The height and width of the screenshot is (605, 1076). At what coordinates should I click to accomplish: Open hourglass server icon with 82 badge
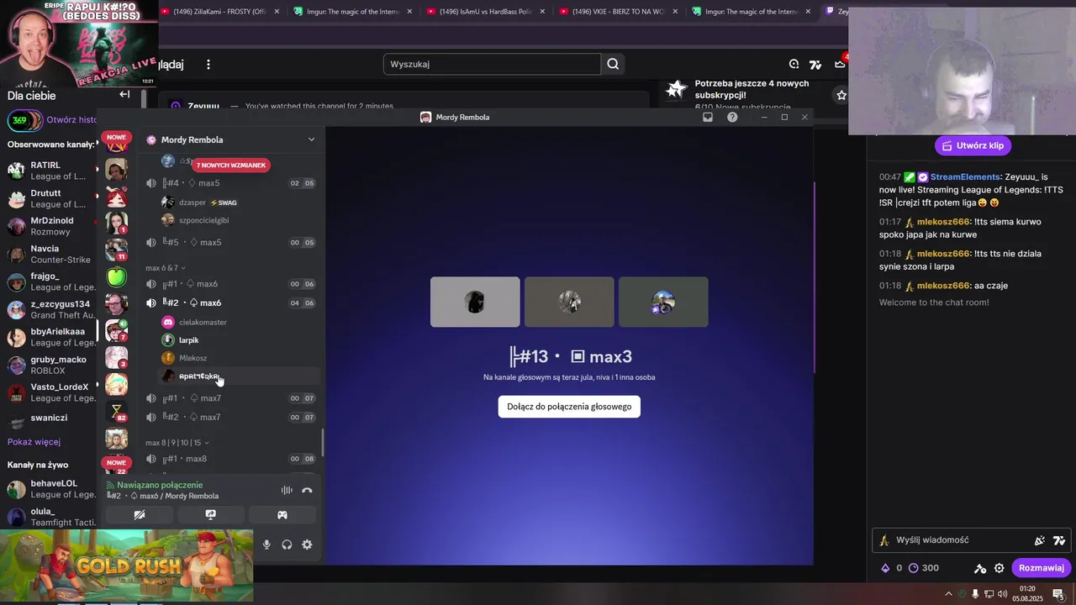click(x=117, y=412)
